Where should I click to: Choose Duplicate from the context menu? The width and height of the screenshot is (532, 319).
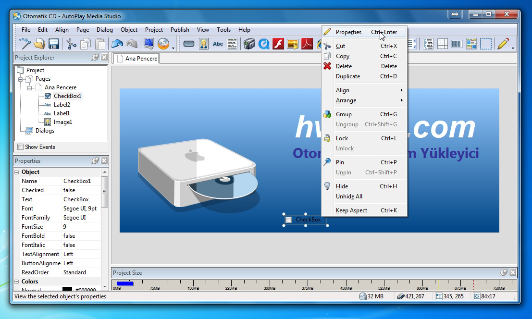click(364, 76)
